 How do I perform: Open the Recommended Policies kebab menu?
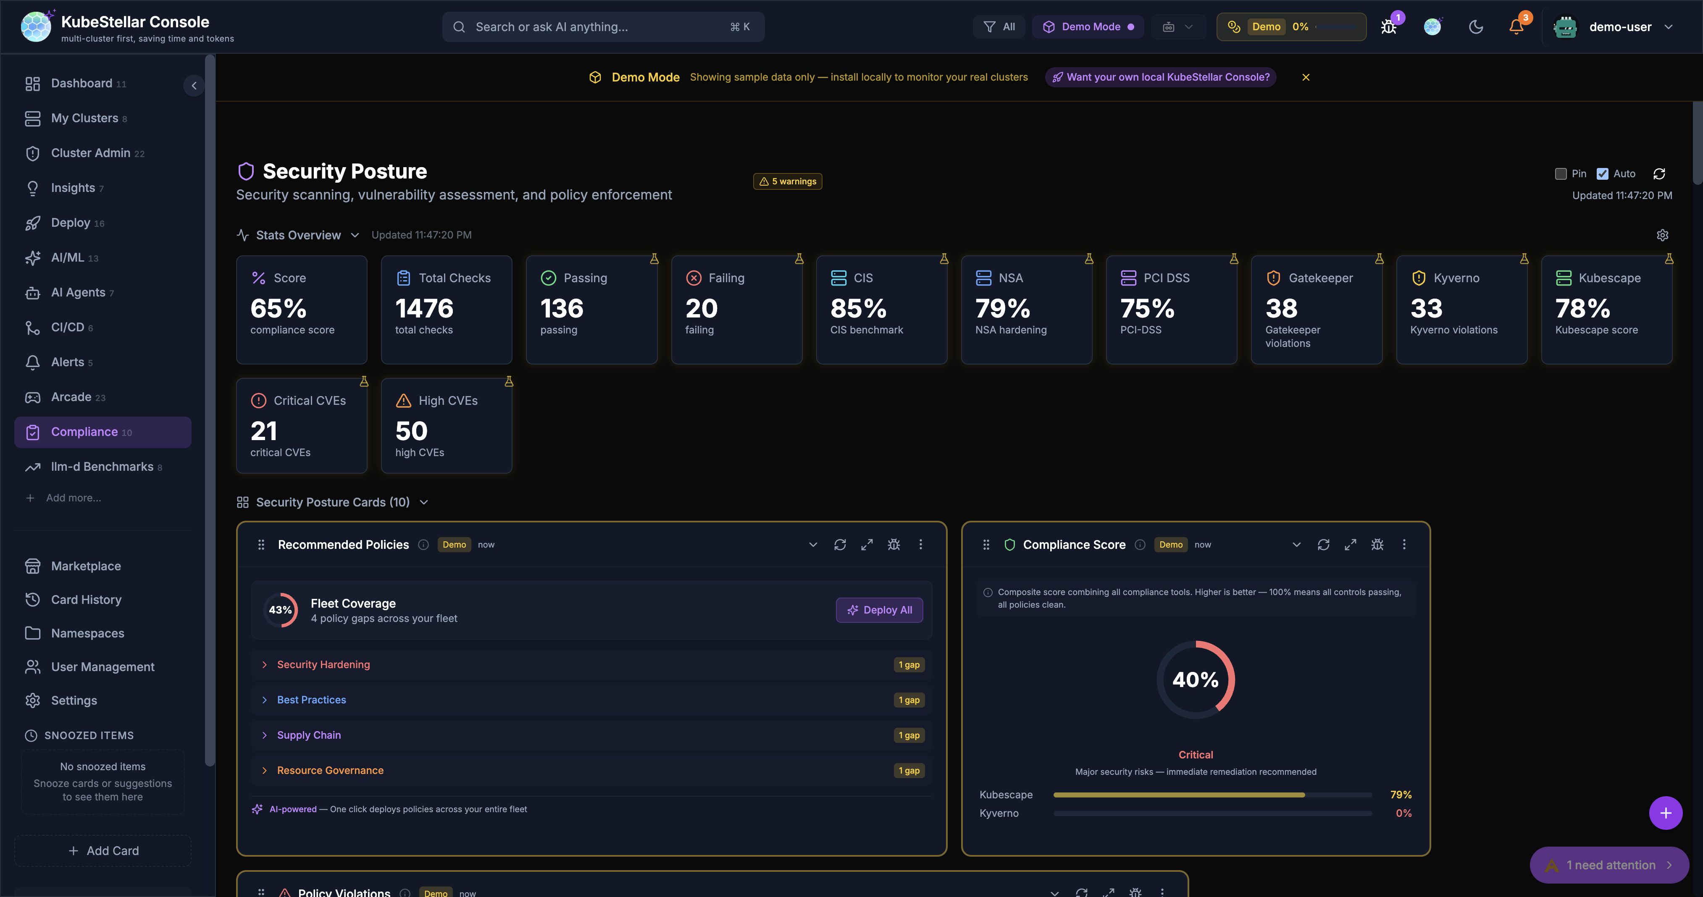[920, 545]
